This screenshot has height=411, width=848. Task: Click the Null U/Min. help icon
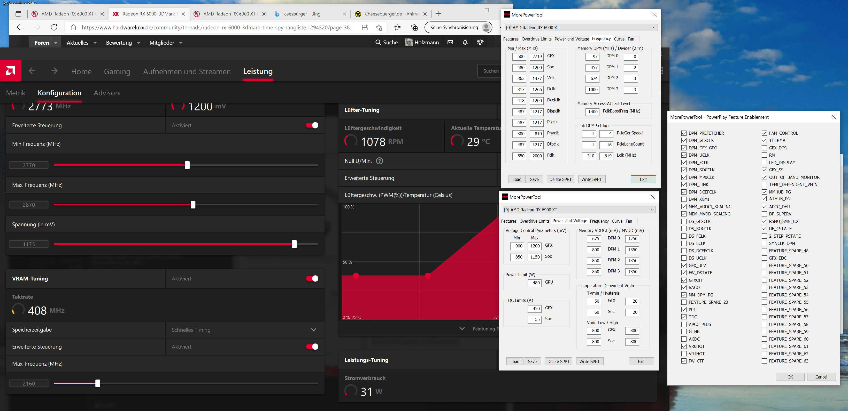click(x=379, y=161)
